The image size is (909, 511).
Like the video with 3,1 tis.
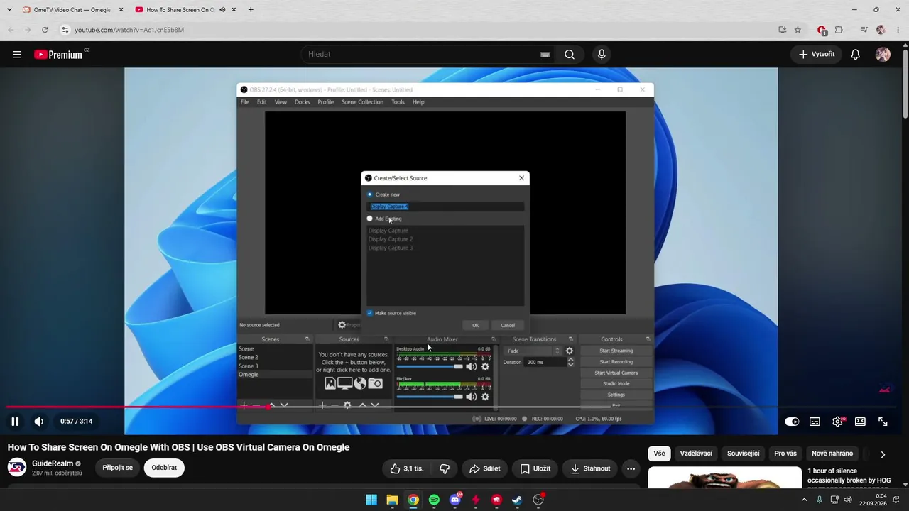point(407,468)
